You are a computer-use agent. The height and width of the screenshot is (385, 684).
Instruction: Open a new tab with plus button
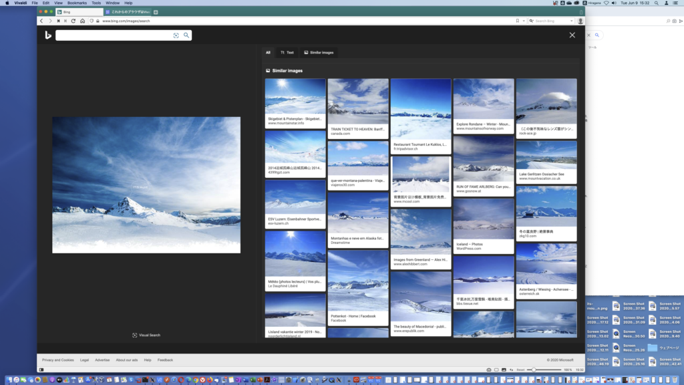156,12
